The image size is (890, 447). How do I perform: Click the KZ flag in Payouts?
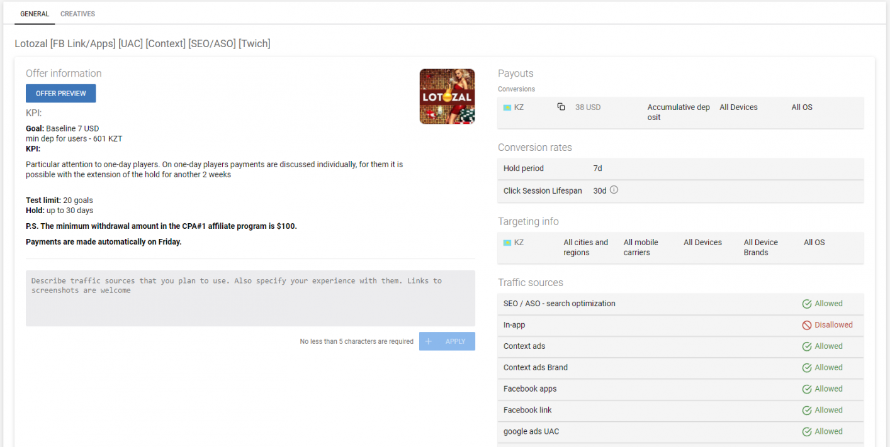tap(507, 108)
